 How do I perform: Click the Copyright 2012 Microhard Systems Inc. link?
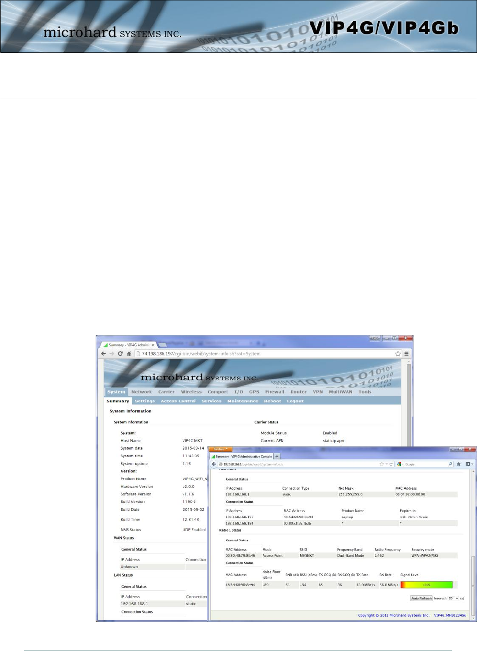[x=394, y=615]
